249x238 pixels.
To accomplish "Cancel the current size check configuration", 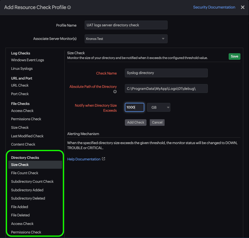I will click(157, 122).
